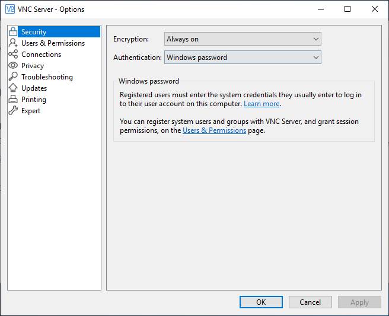Screen dimensions: 389x316
Task: Click the Updates arrow icon
Action: point(13,88)
